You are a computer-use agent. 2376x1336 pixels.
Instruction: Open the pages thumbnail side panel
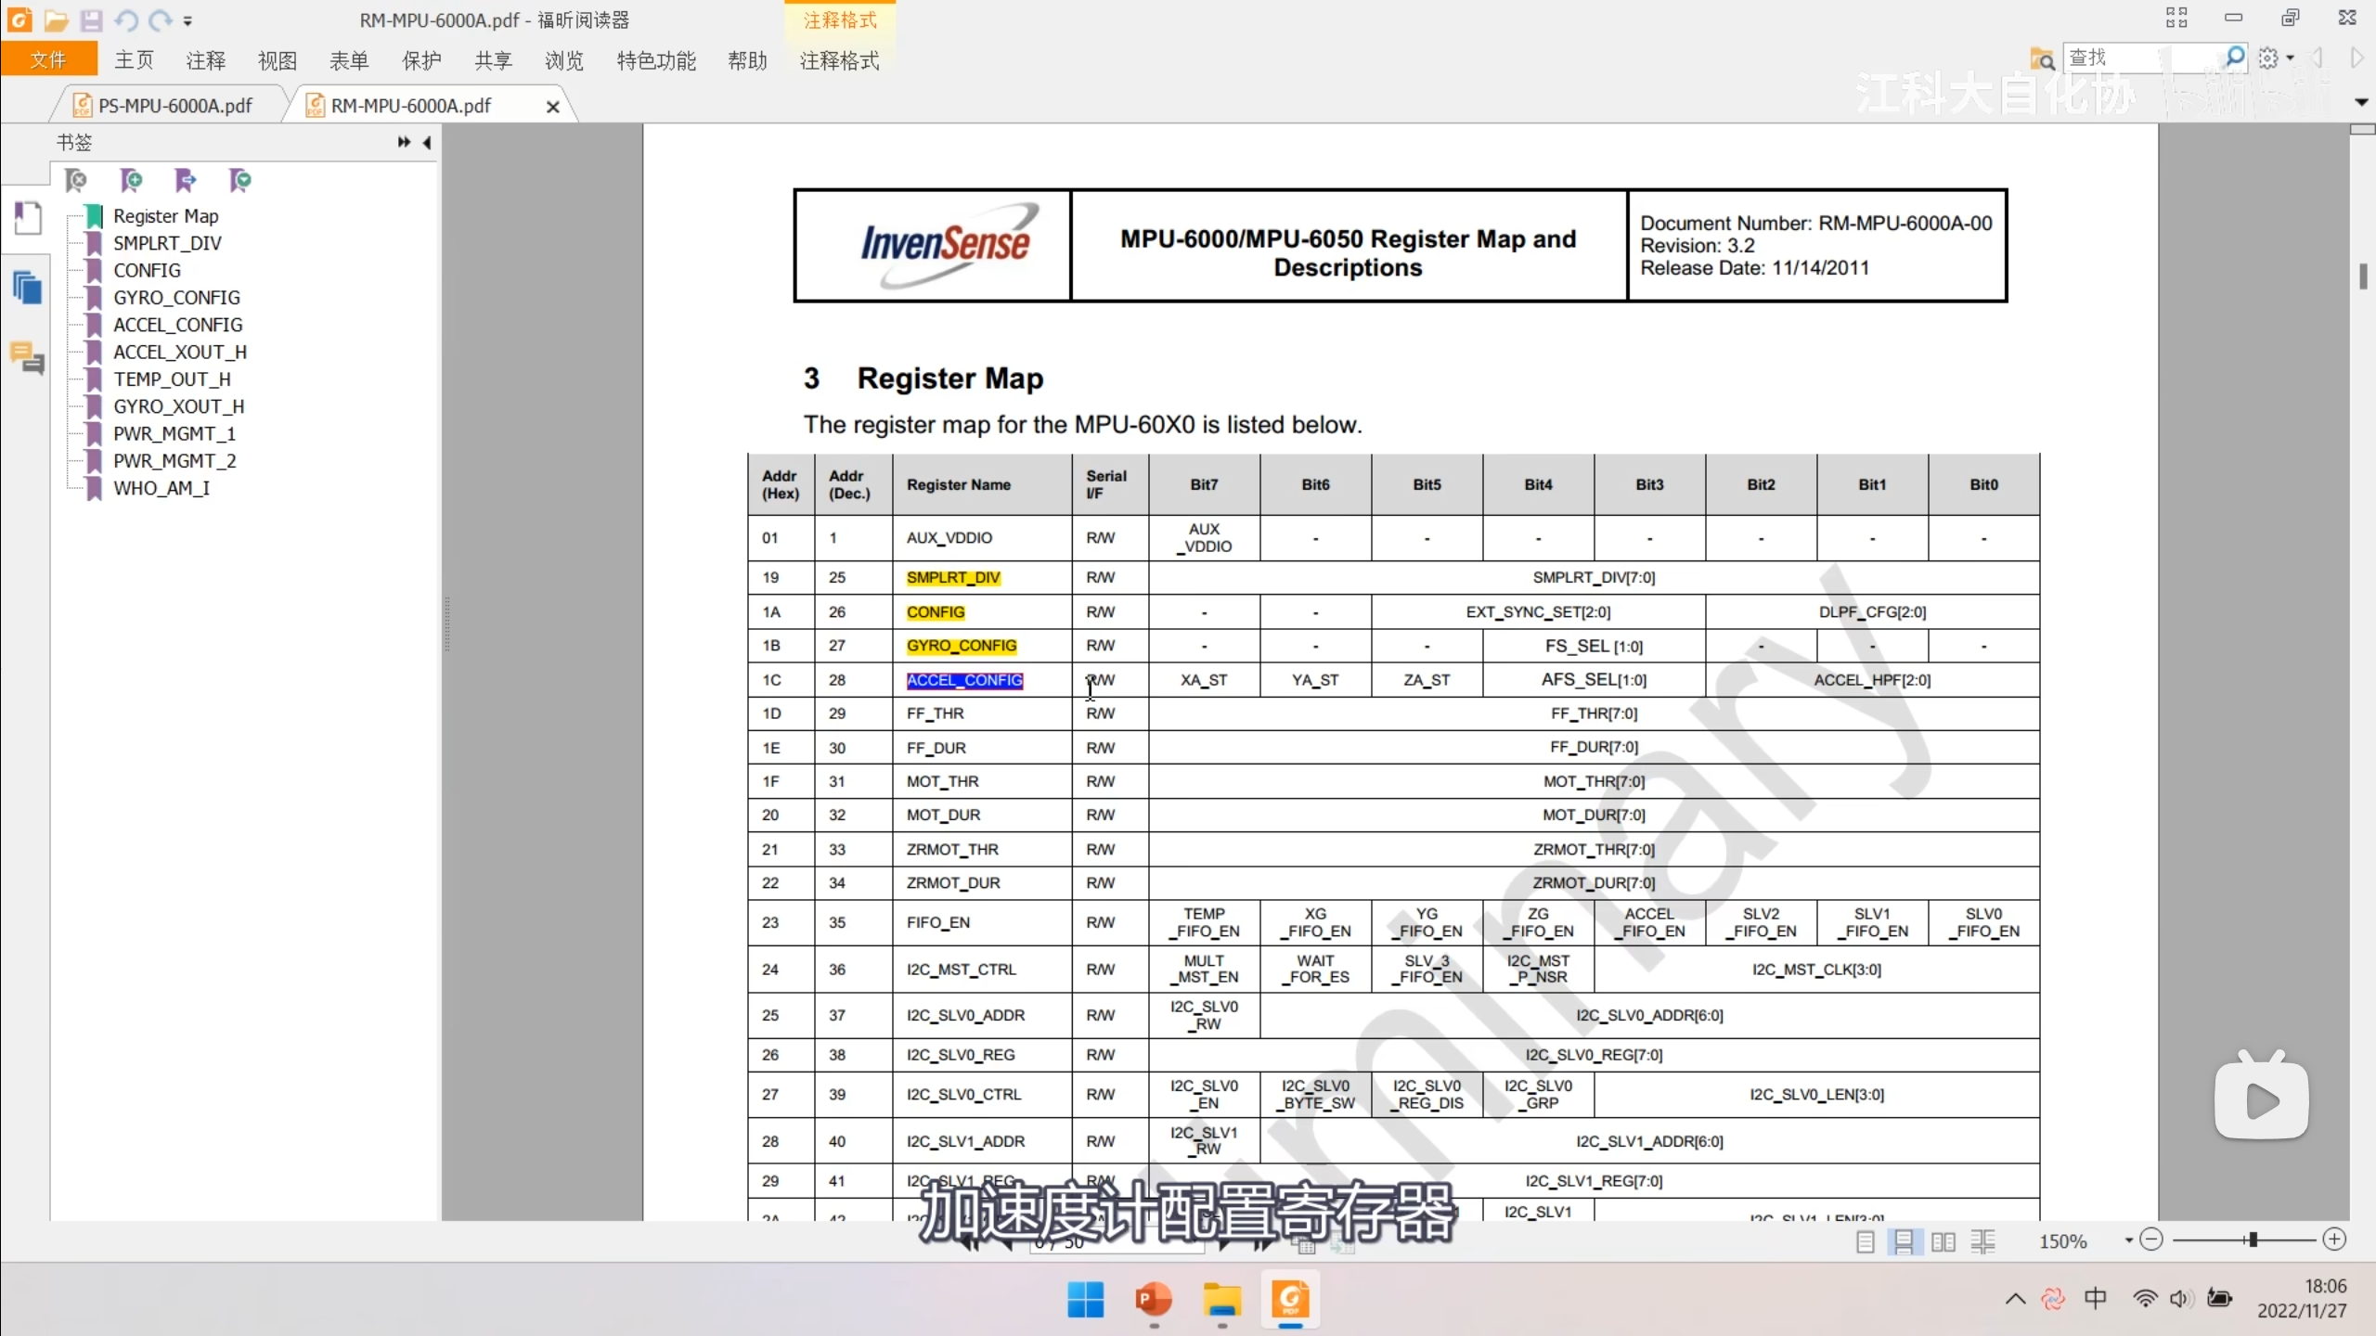pos(28,289)
